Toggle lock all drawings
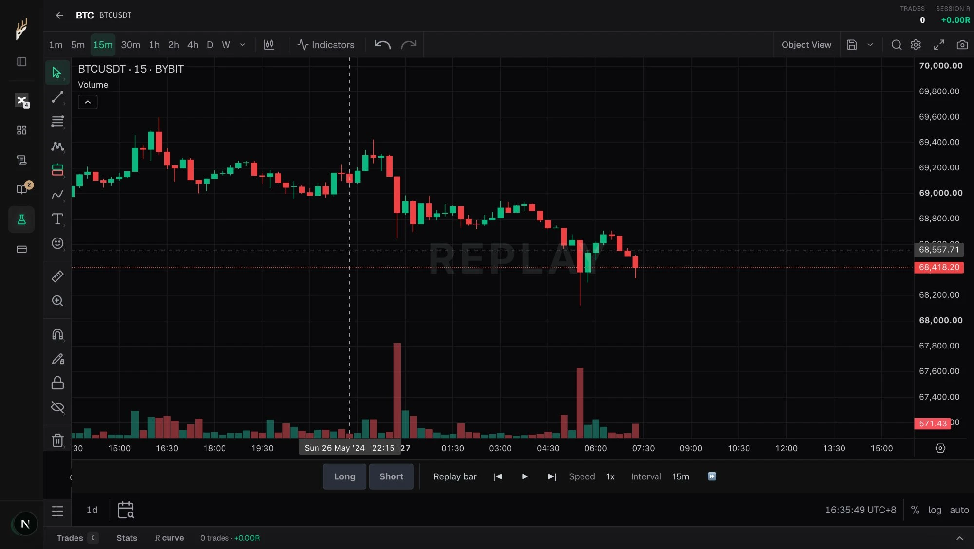This screenshot has height=549, width=974. coord(57,383)
